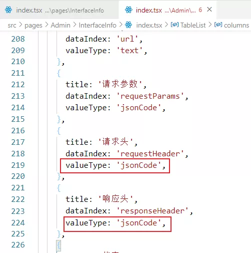Viewport: 251px width, 253px height.
Task: Click highlighted valueType jsonCode on line 224
Action: coord(117,224)
